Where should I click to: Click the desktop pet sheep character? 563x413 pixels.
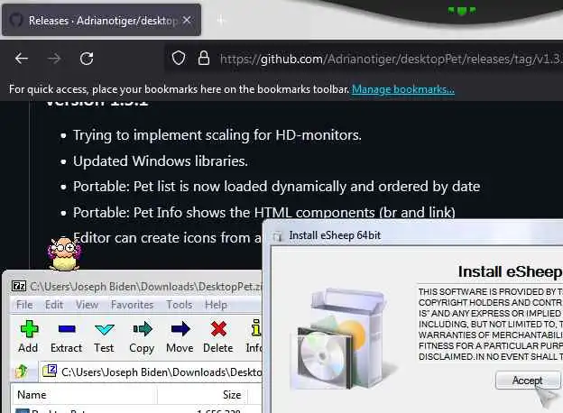pos(64,254)
